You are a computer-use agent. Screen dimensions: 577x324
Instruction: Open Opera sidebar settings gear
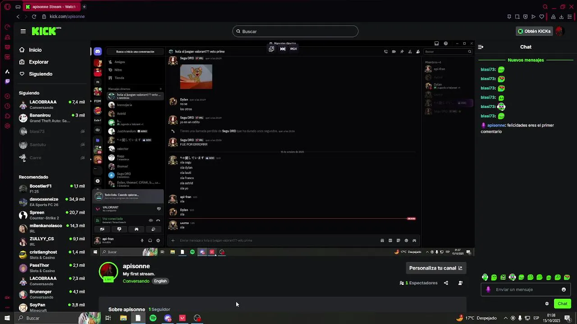click(x=7, y=126)
